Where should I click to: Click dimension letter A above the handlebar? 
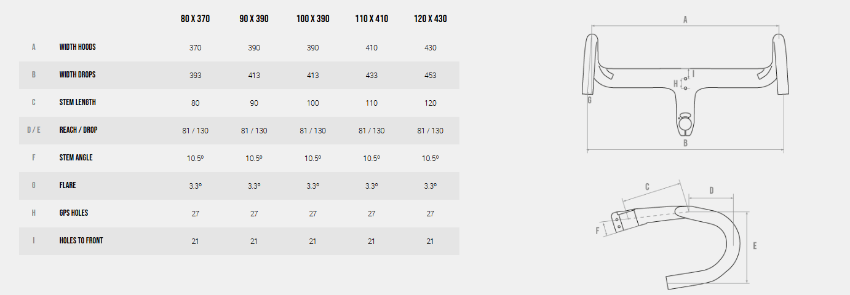pyautogui.click(x=685, y=20)
